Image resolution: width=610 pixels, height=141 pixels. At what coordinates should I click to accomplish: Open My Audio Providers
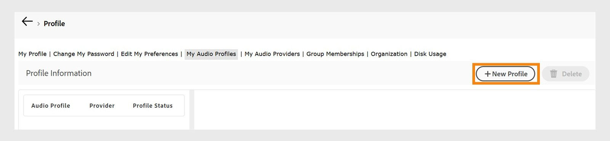click(272, 54)
